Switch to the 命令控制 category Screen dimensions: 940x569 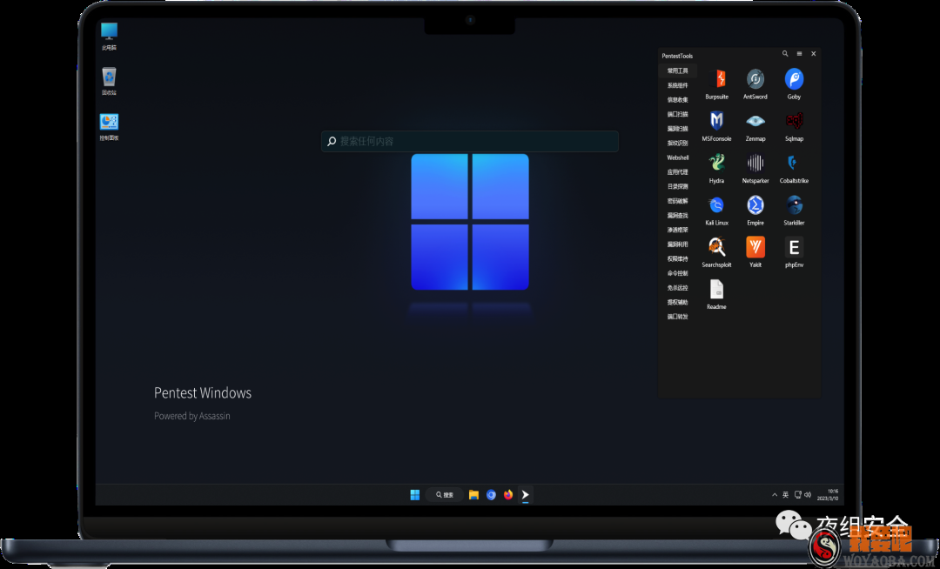tap(677, 273)
